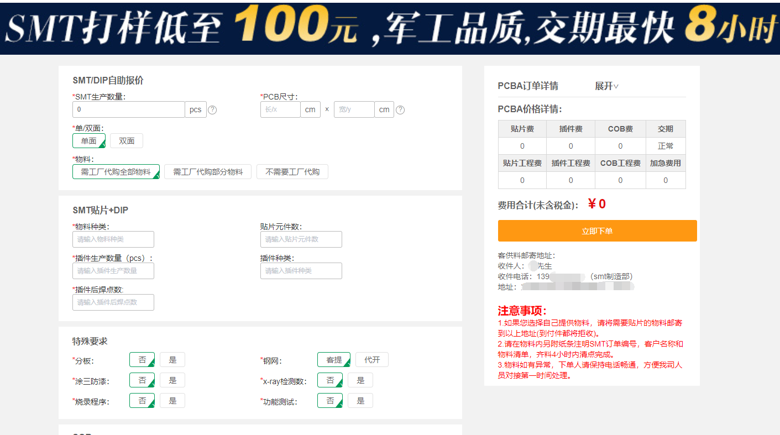Click the 插件后焊点数 input box
The width and height of the screenshot is (780, 435).
[x=113, y=302]
